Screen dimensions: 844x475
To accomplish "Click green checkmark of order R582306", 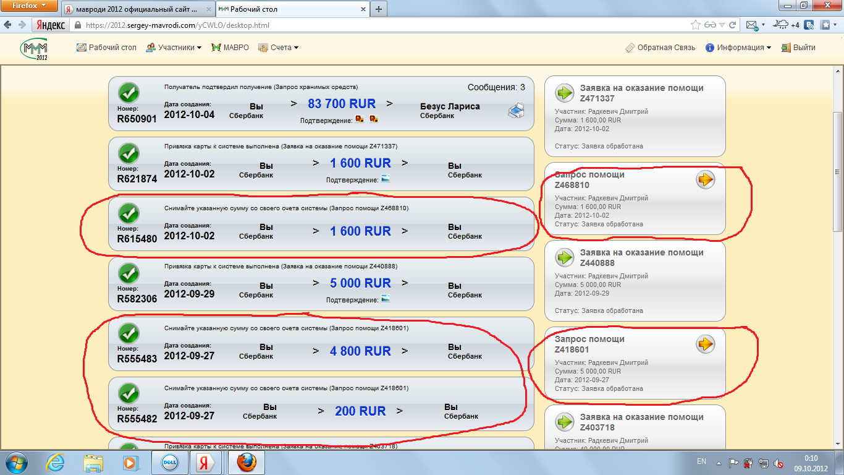I will [x=129, y=273].
